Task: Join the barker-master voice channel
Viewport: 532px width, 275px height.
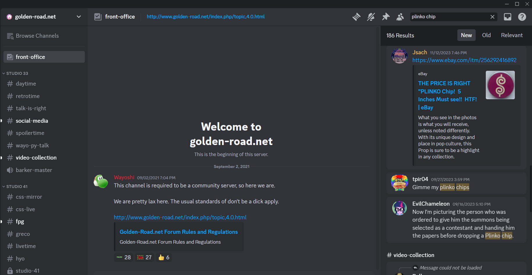Action: coord(34,170)
